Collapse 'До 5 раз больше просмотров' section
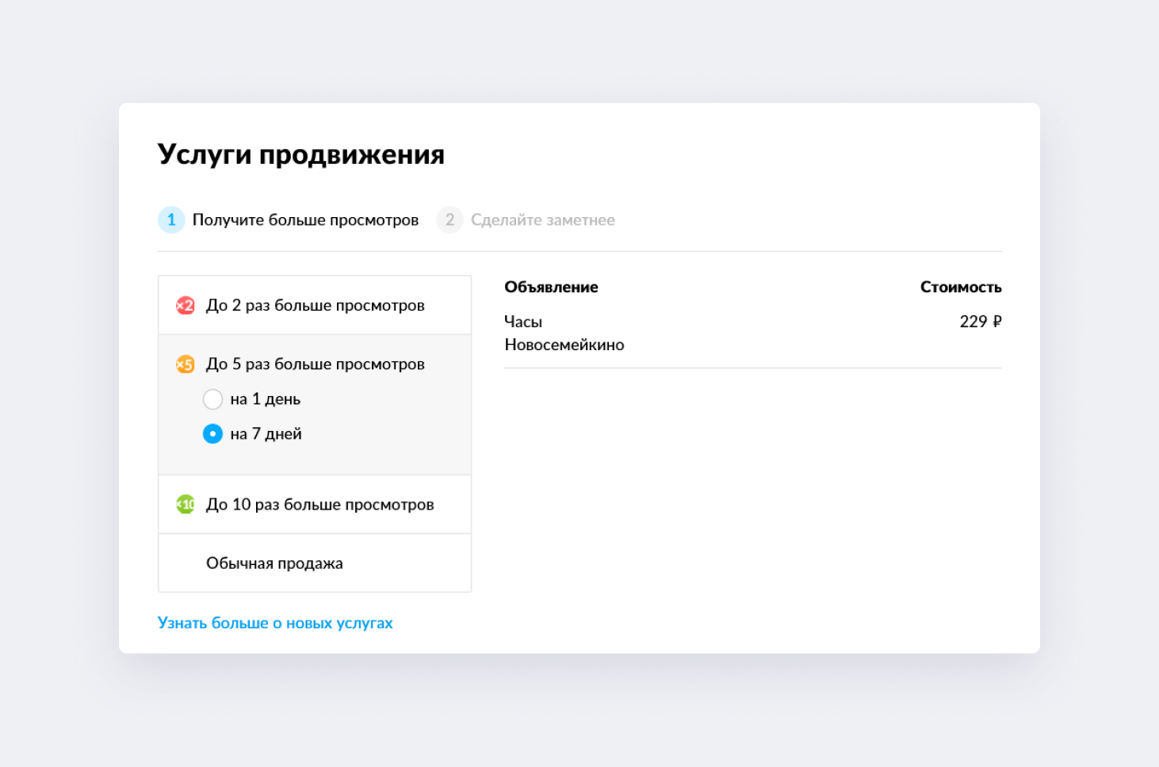The height and width of the screenshot is (767, 1159). pyautogui.click(x=316, y=364)
